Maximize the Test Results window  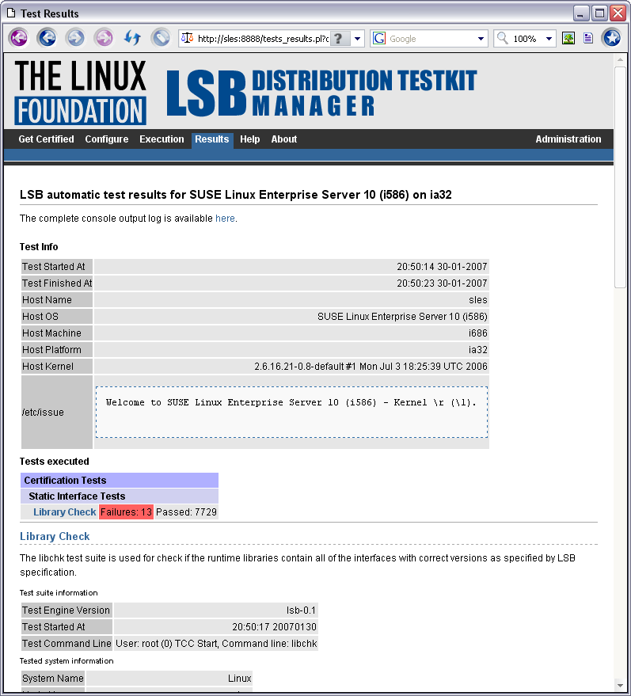point(599,13)
